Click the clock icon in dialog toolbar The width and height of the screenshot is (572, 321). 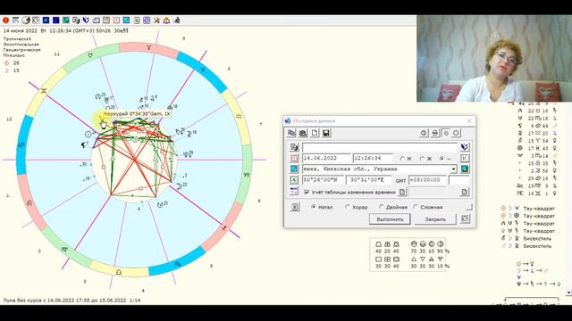coord(424,133)
